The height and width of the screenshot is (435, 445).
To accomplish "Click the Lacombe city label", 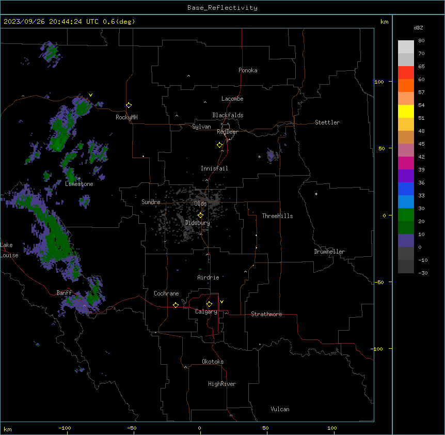I will (232, 99).
